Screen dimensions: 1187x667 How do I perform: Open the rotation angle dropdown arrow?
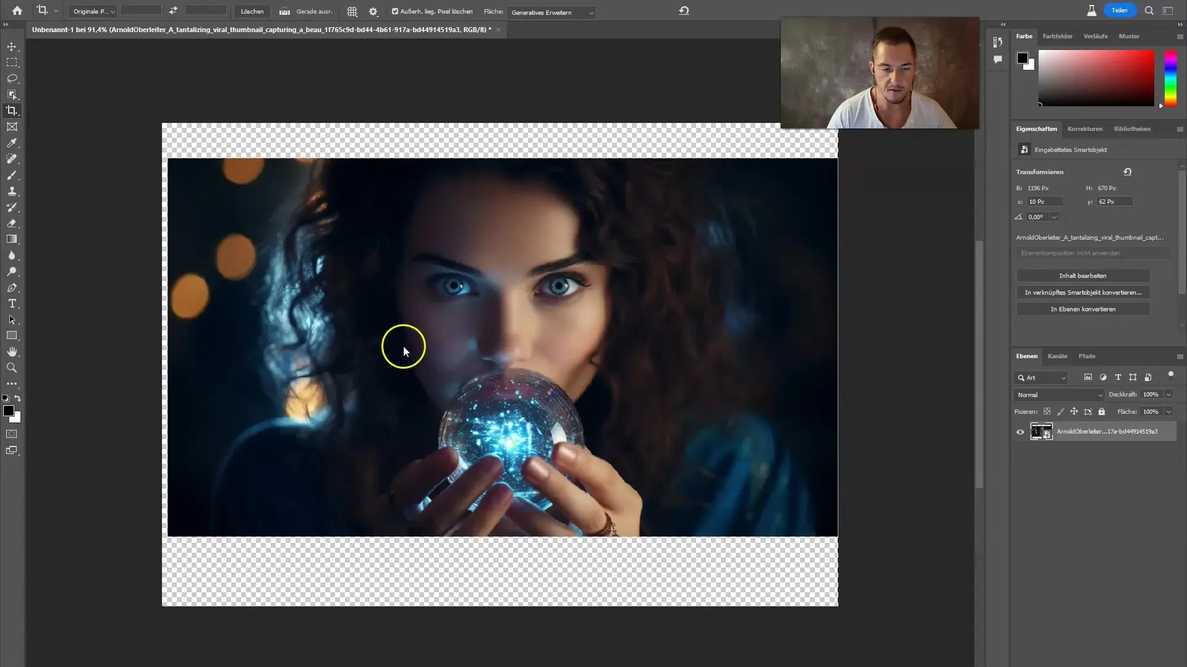[x=1054, y=217]
